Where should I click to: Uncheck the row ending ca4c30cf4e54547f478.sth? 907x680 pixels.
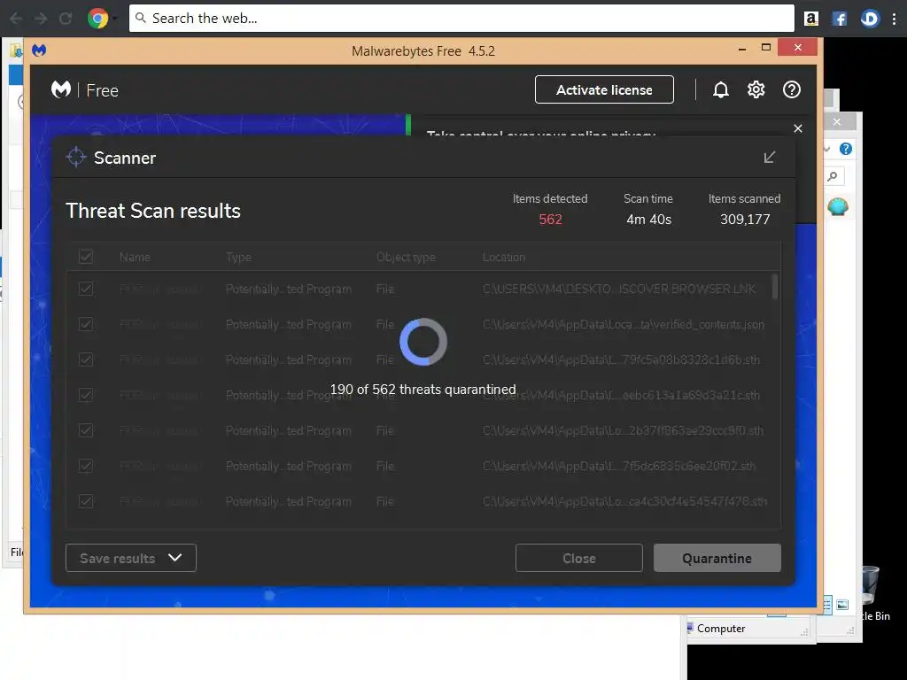(x=86, y=501)
